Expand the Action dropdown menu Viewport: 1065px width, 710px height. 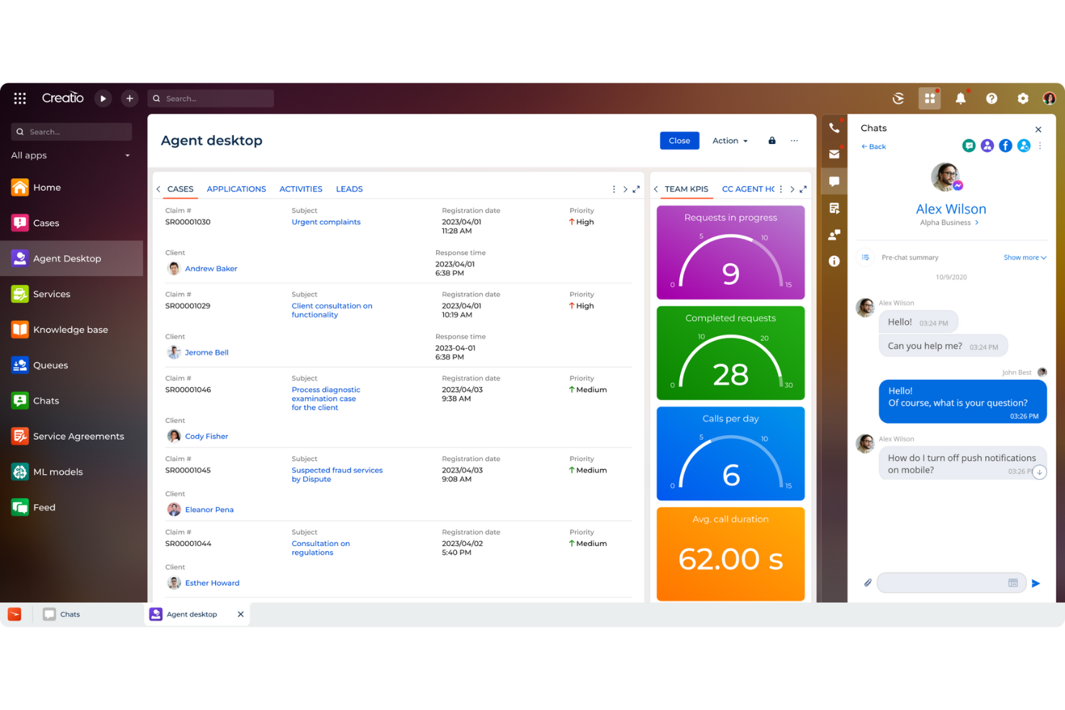coord(729,140)
